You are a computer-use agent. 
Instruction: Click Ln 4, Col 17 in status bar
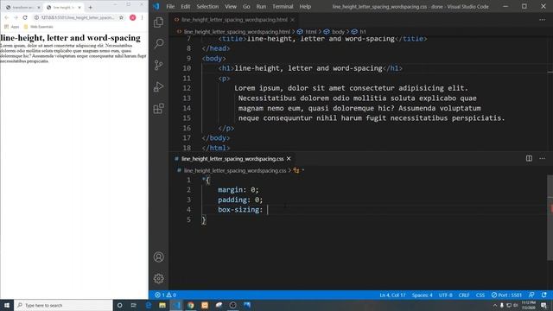(x=392, y=295)
